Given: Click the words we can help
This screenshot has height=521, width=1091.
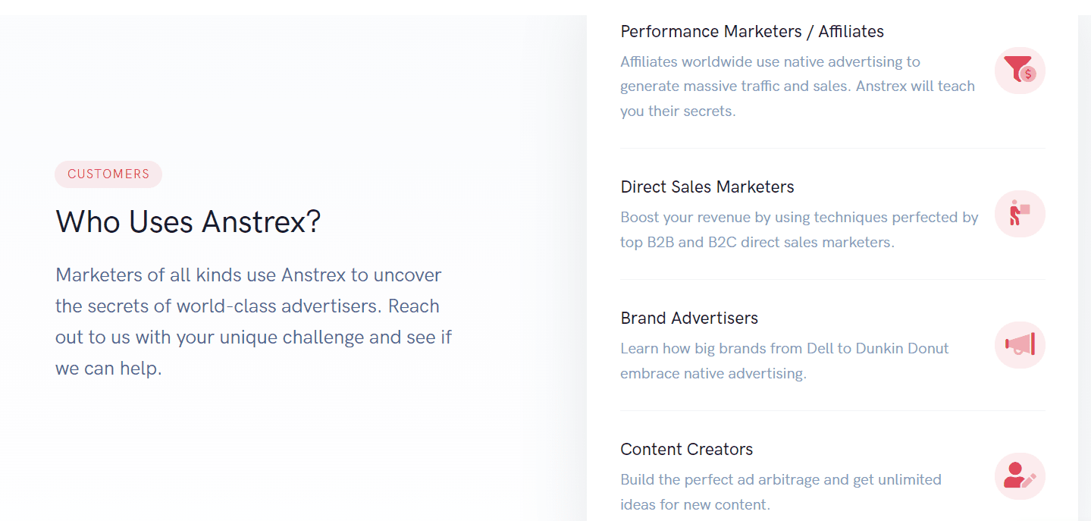Looking at the screenshot, I should pos(108,369).
